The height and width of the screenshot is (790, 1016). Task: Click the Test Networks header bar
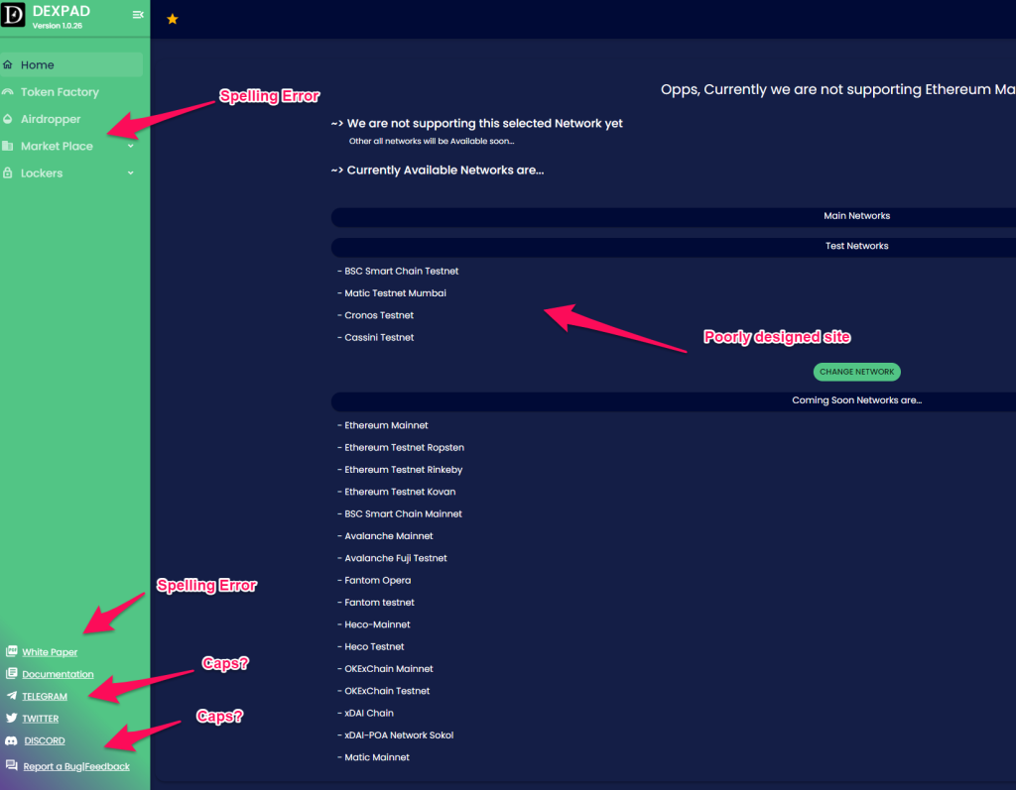click(674, 246)
